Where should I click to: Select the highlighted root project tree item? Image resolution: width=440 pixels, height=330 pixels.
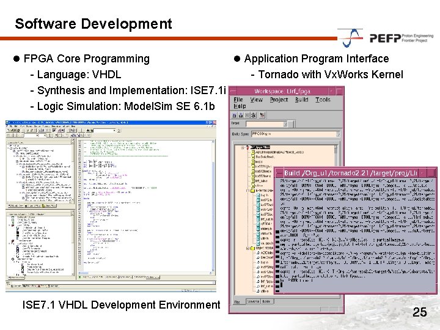tap(260, 147)
